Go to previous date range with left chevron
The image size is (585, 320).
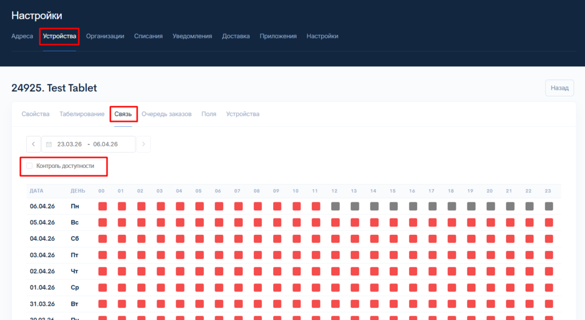[33, 145]
